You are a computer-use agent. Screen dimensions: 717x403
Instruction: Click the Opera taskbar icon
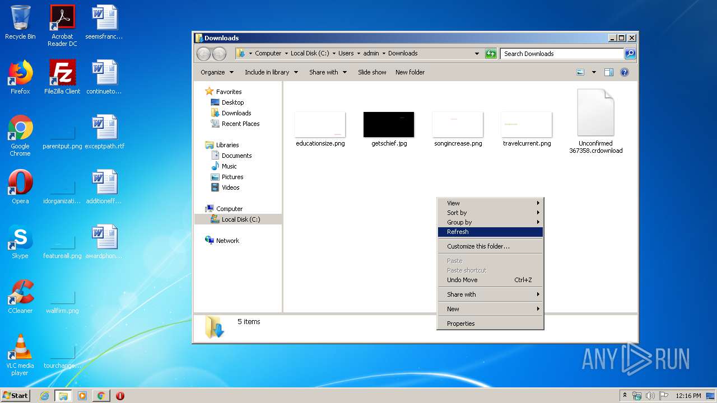coord(120,396)
